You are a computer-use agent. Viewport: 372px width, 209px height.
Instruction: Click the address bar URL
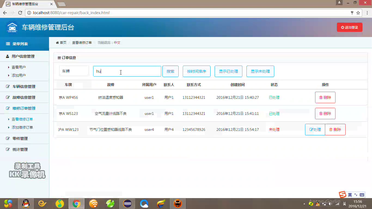click(x=71, y=13)
